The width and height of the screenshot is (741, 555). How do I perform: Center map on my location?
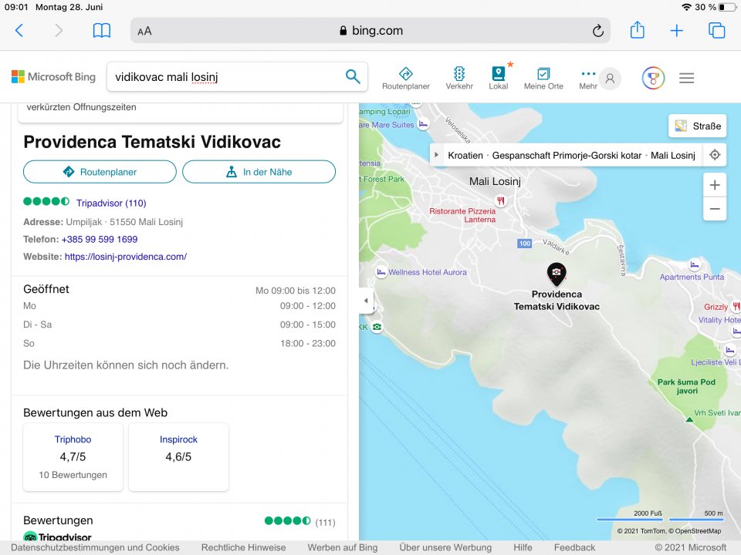pos(715,155)
